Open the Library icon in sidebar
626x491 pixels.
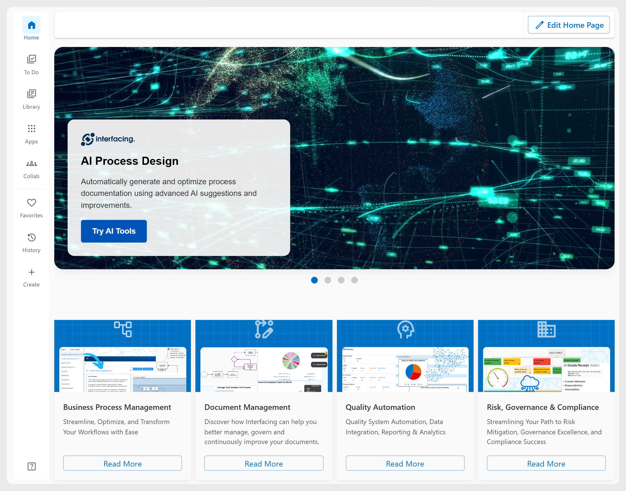31,94
